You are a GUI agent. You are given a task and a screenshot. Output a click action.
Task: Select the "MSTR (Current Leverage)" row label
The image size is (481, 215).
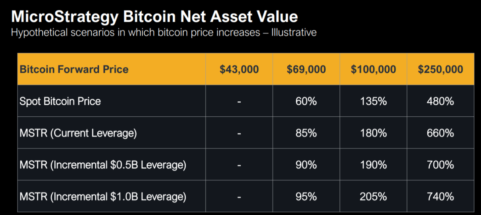tap(78, 133)
